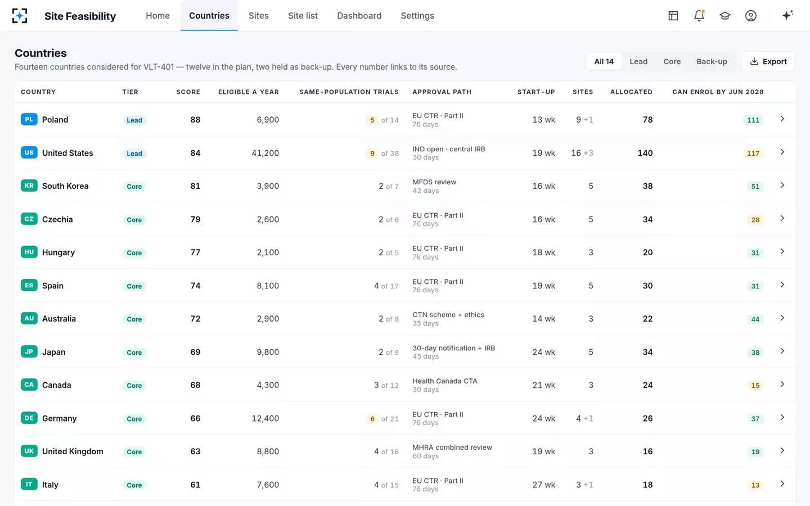Open the Dashboard tab

click(x=359, y=16)
